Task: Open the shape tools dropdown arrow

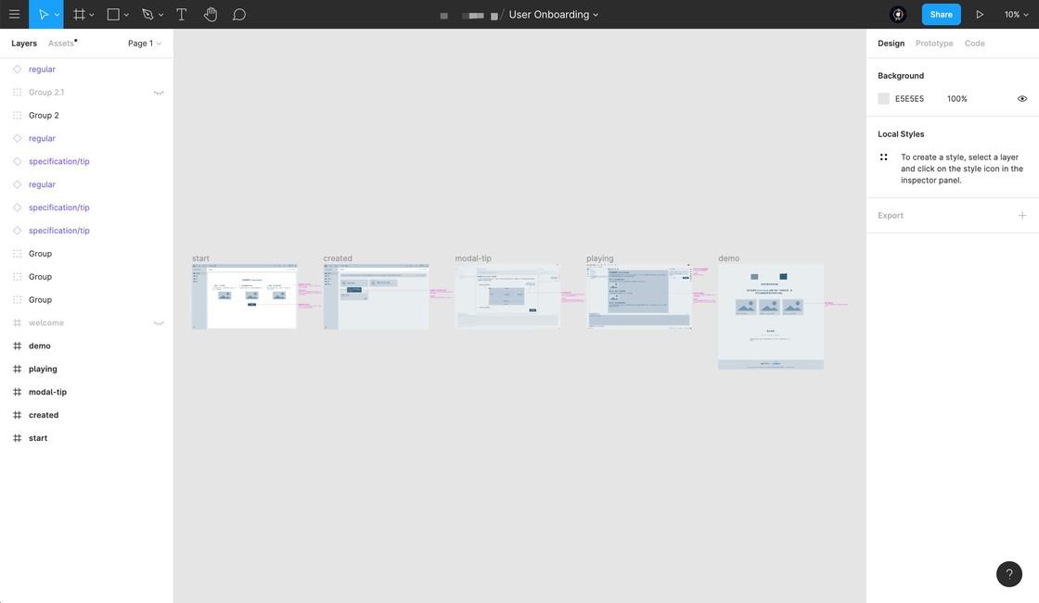Action: coord(126,15)
